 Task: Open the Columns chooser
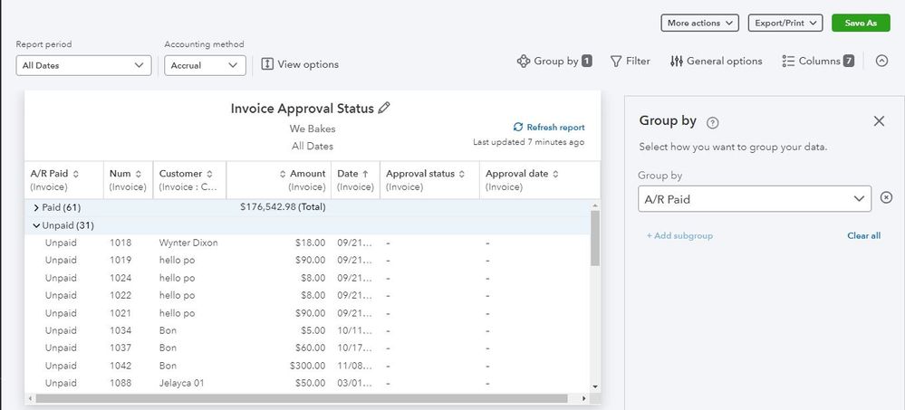817,62
